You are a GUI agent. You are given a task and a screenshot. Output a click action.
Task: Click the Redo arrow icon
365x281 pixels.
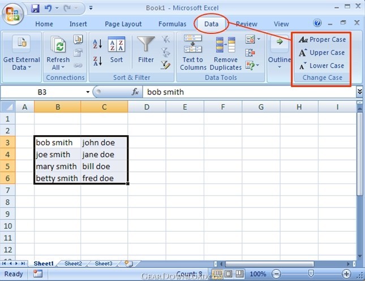point(67,8)
